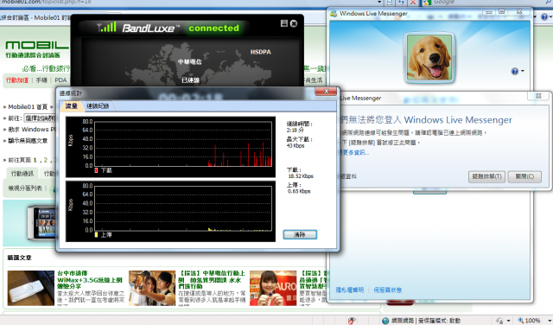Open the 顯示無回應文章 link
Viewport: 553px width, 325px height.
point(28,140)
